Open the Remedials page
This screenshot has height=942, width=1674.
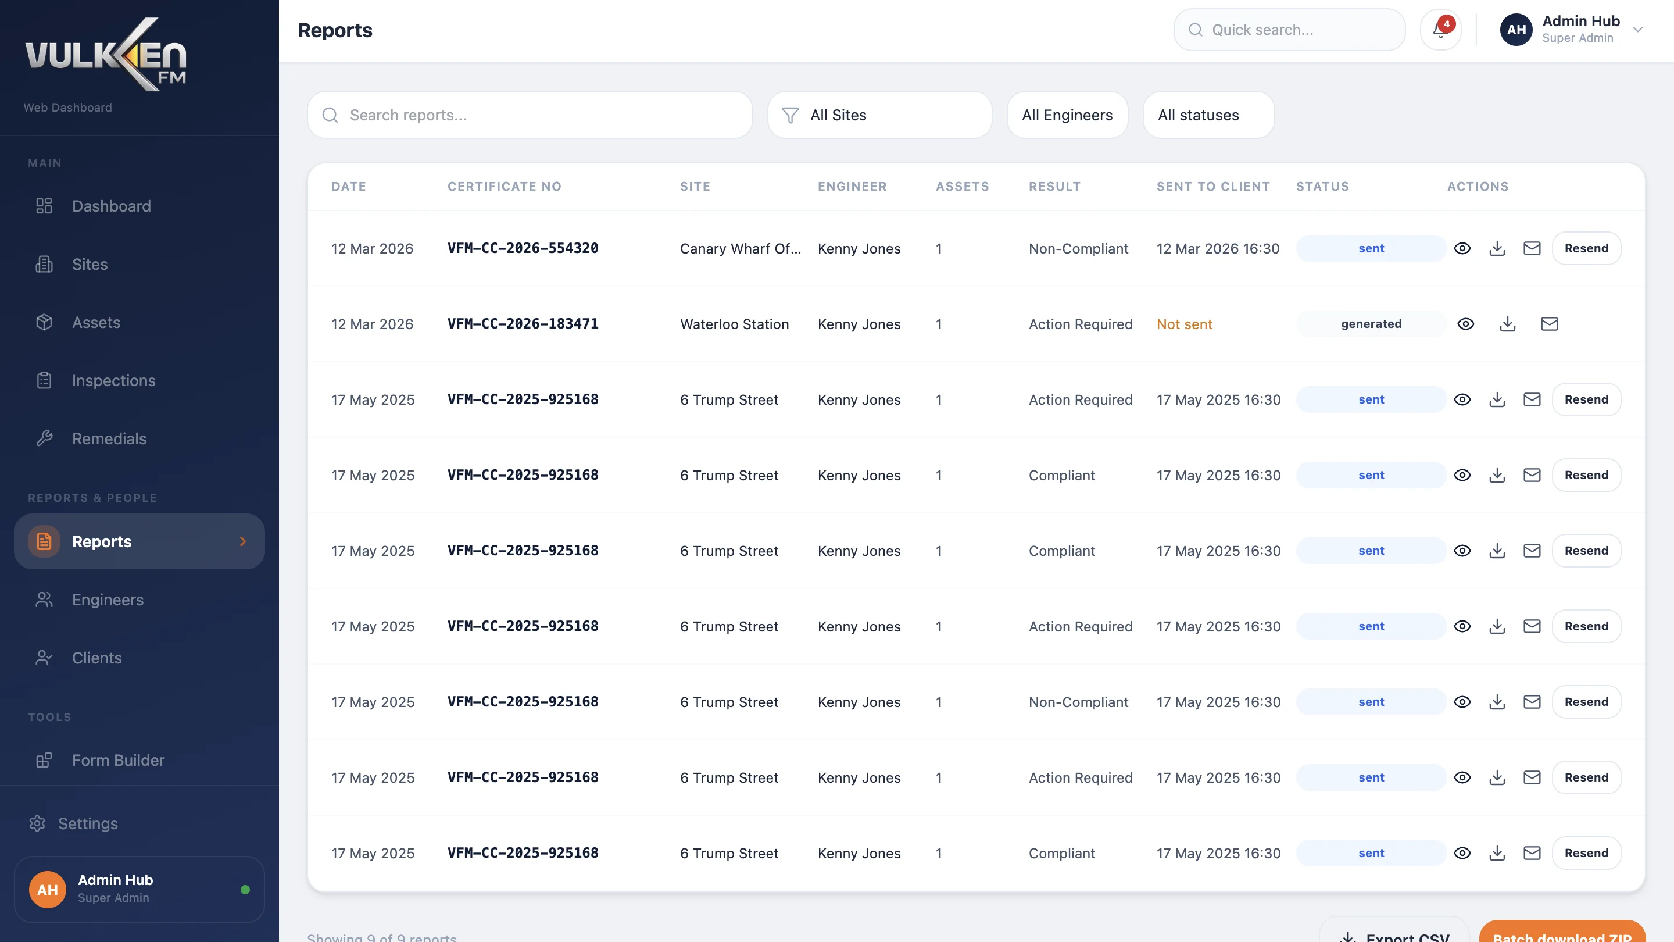point(109,438)
